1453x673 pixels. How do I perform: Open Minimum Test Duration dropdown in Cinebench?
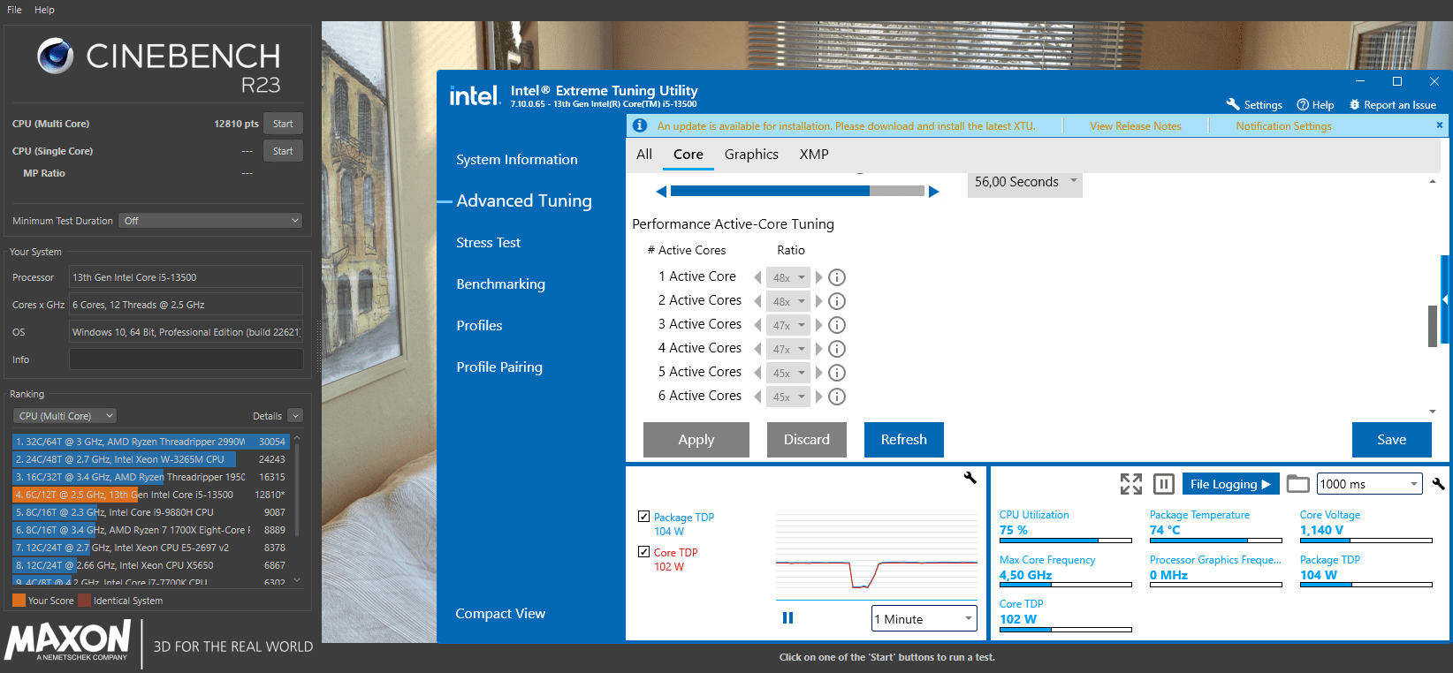click(211, 221)
